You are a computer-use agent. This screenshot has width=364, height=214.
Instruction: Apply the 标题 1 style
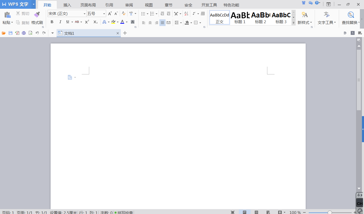coord(240,18)
